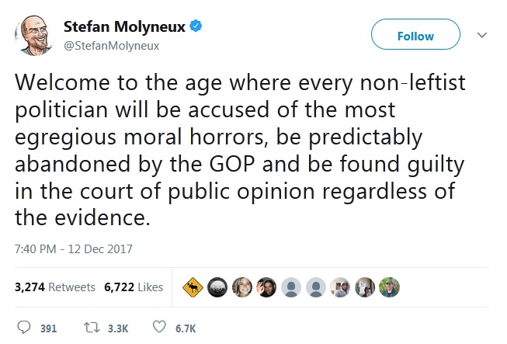Screen dimensions: 507x344
Task: Open the yellow moose sign avatar
Action: 193,287
